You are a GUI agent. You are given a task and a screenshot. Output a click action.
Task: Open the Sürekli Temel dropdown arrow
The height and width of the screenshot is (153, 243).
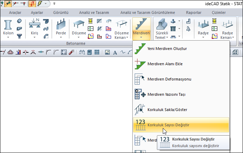coord(167,37)
